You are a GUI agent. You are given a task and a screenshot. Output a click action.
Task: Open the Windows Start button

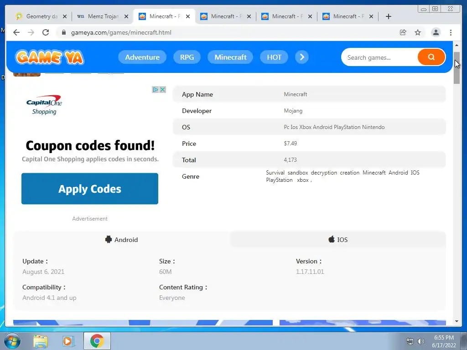(12, 341)
